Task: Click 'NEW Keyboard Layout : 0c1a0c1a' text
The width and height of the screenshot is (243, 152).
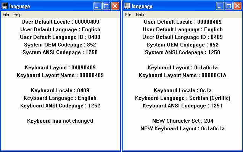Action: tap(183, 128)
